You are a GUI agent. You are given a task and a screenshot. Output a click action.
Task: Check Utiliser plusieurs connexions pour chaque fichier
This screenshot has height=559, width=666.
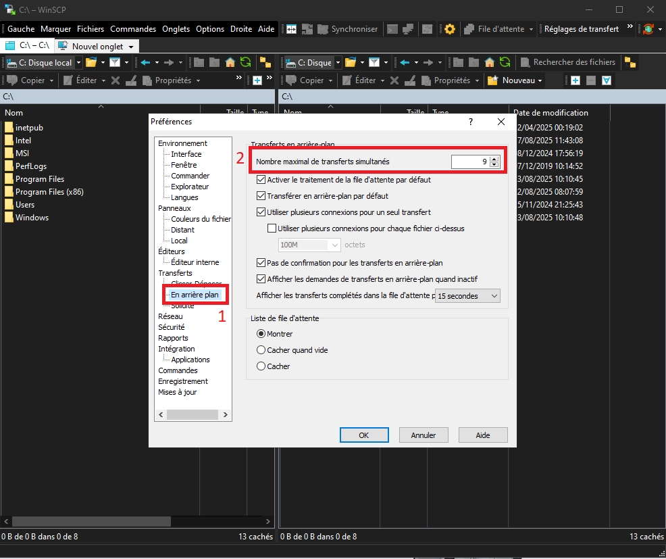pos(272,228)
